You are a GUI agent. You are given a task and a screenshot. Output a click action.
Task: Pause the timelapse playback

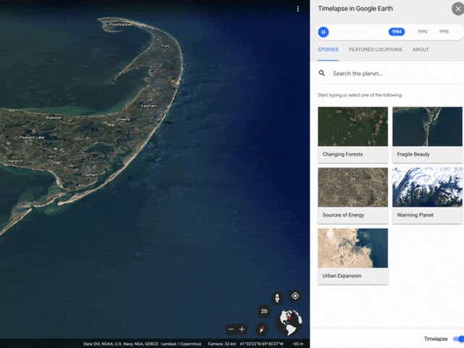tap(323, 32)
